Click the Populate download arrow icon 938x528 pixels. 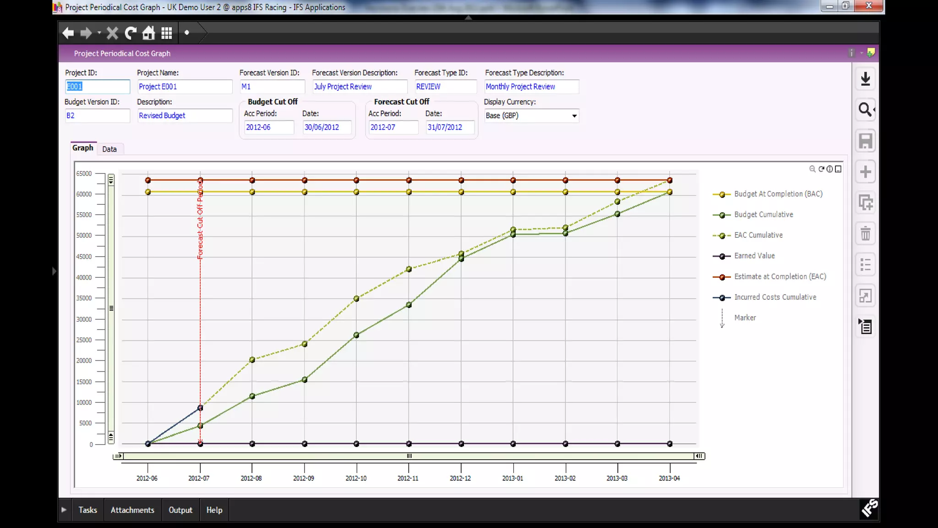(865, 79)
